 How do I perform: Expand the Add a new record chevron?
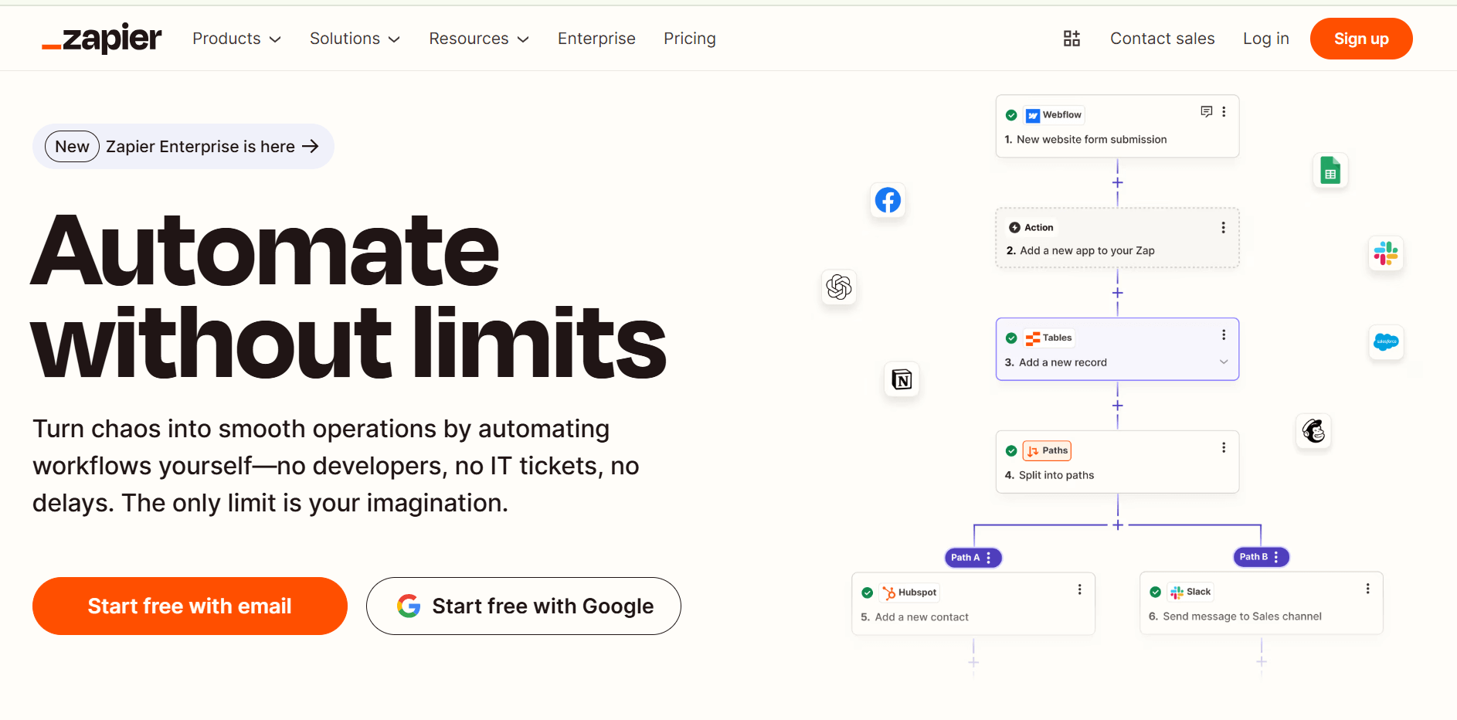(1224, 362)
